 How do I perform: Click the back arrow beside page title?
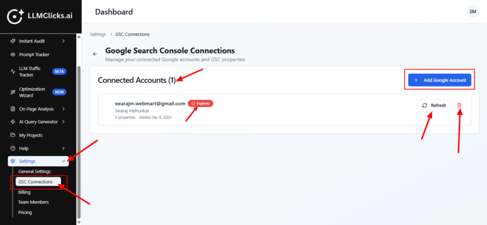(95, 54)
